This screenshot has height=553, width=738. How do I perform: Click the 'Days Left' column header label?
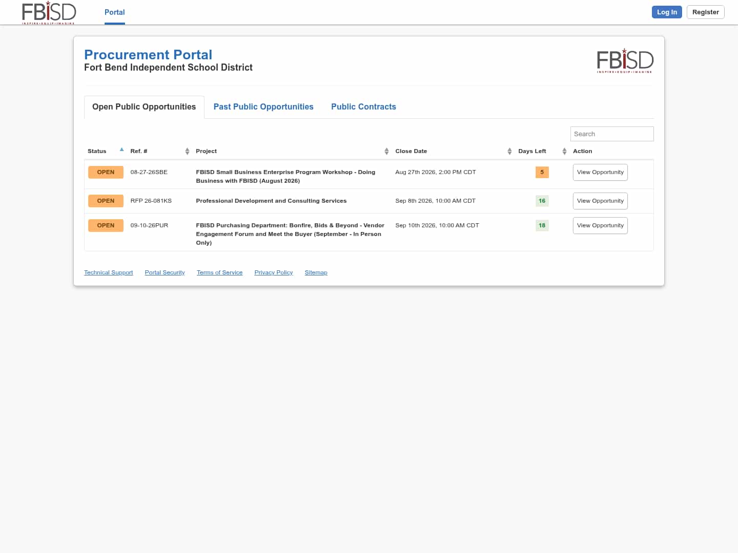point(532,151)
